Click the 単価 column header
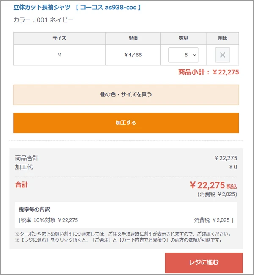The width and height of the screenshot is (254, 275). [x=133, y=38]
